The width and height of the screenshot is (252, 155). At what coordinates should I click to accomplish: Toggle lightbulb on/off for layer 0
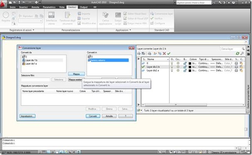tap(172, 63)
